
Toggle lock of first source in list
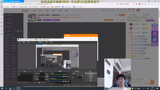click(47, 73)
